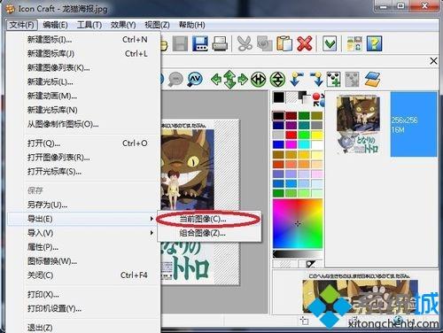Viewport: 443px width, 333px height.
Task: Select the scissors cut icon
Action: (245, 43)
